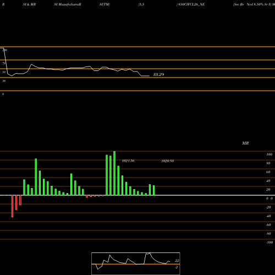
Task: Click the MR axis label -60
Action: point(268,225)
